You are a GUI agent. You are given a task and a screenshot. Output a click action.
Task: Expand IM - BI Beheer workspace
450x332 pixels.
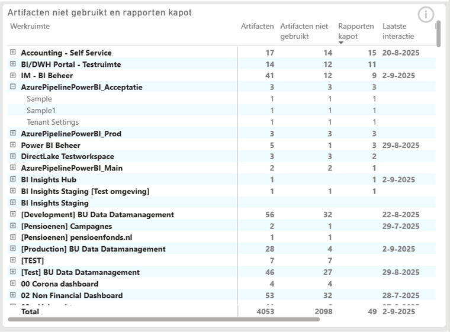click(13, 76)
